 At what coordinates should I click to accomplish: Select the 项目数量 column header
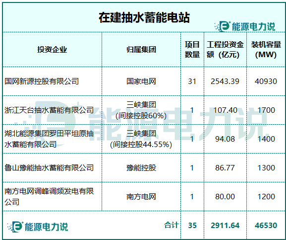(x=192, y=50)
